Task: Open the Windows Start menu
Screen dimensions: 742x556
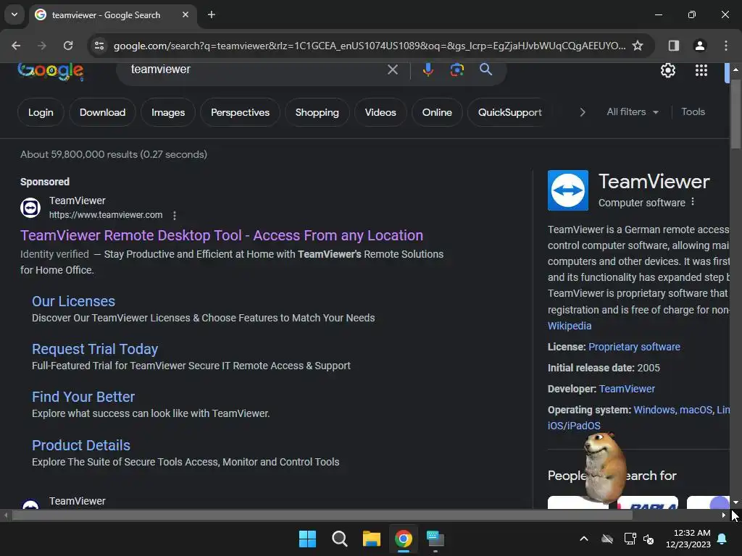Action: click(x=307, y=539)
